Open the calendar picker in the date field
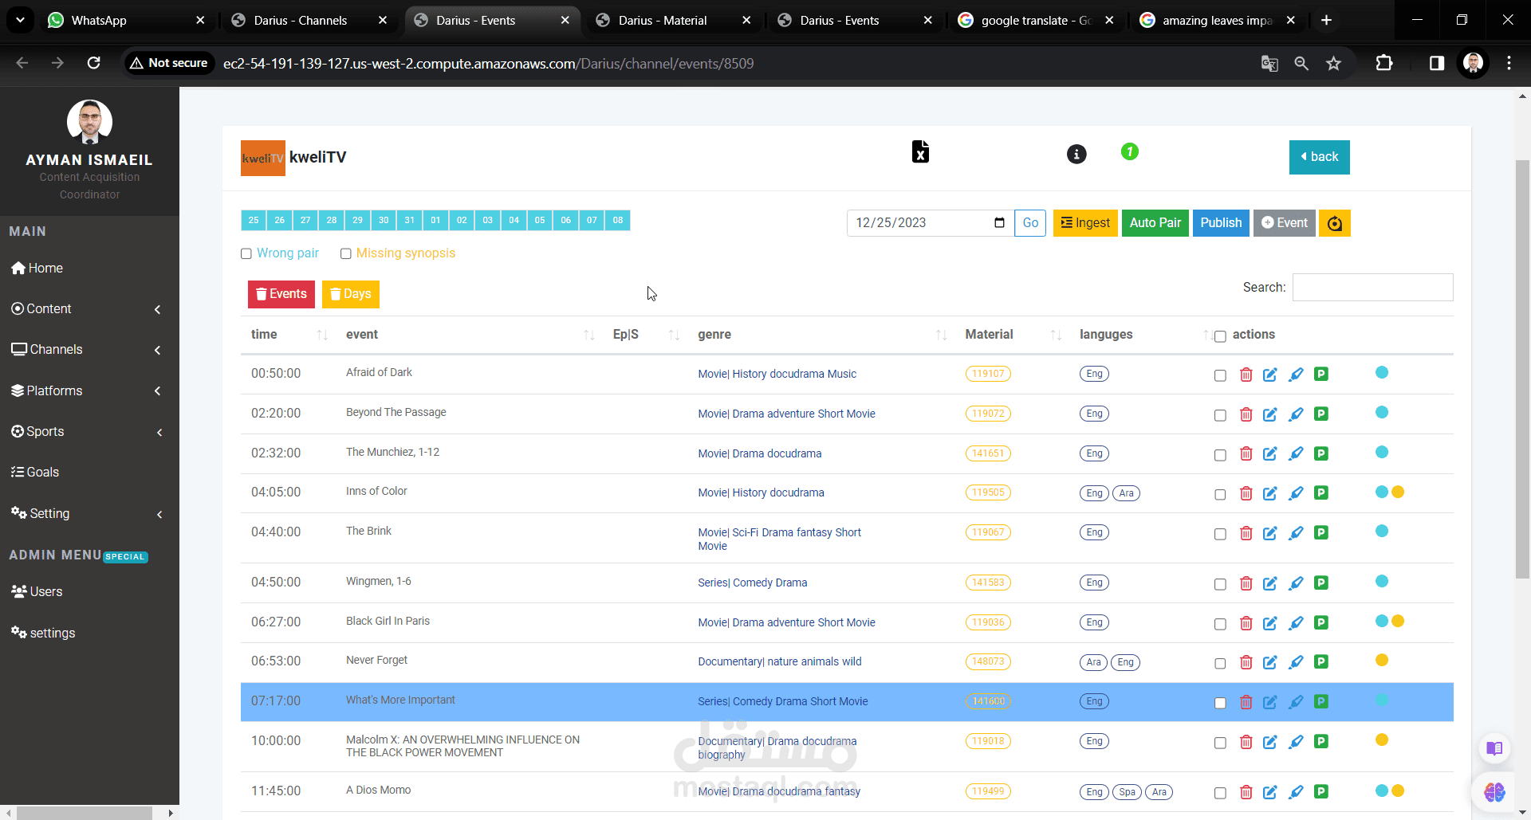Viewport: 1531px width, 820px height. 999,223
